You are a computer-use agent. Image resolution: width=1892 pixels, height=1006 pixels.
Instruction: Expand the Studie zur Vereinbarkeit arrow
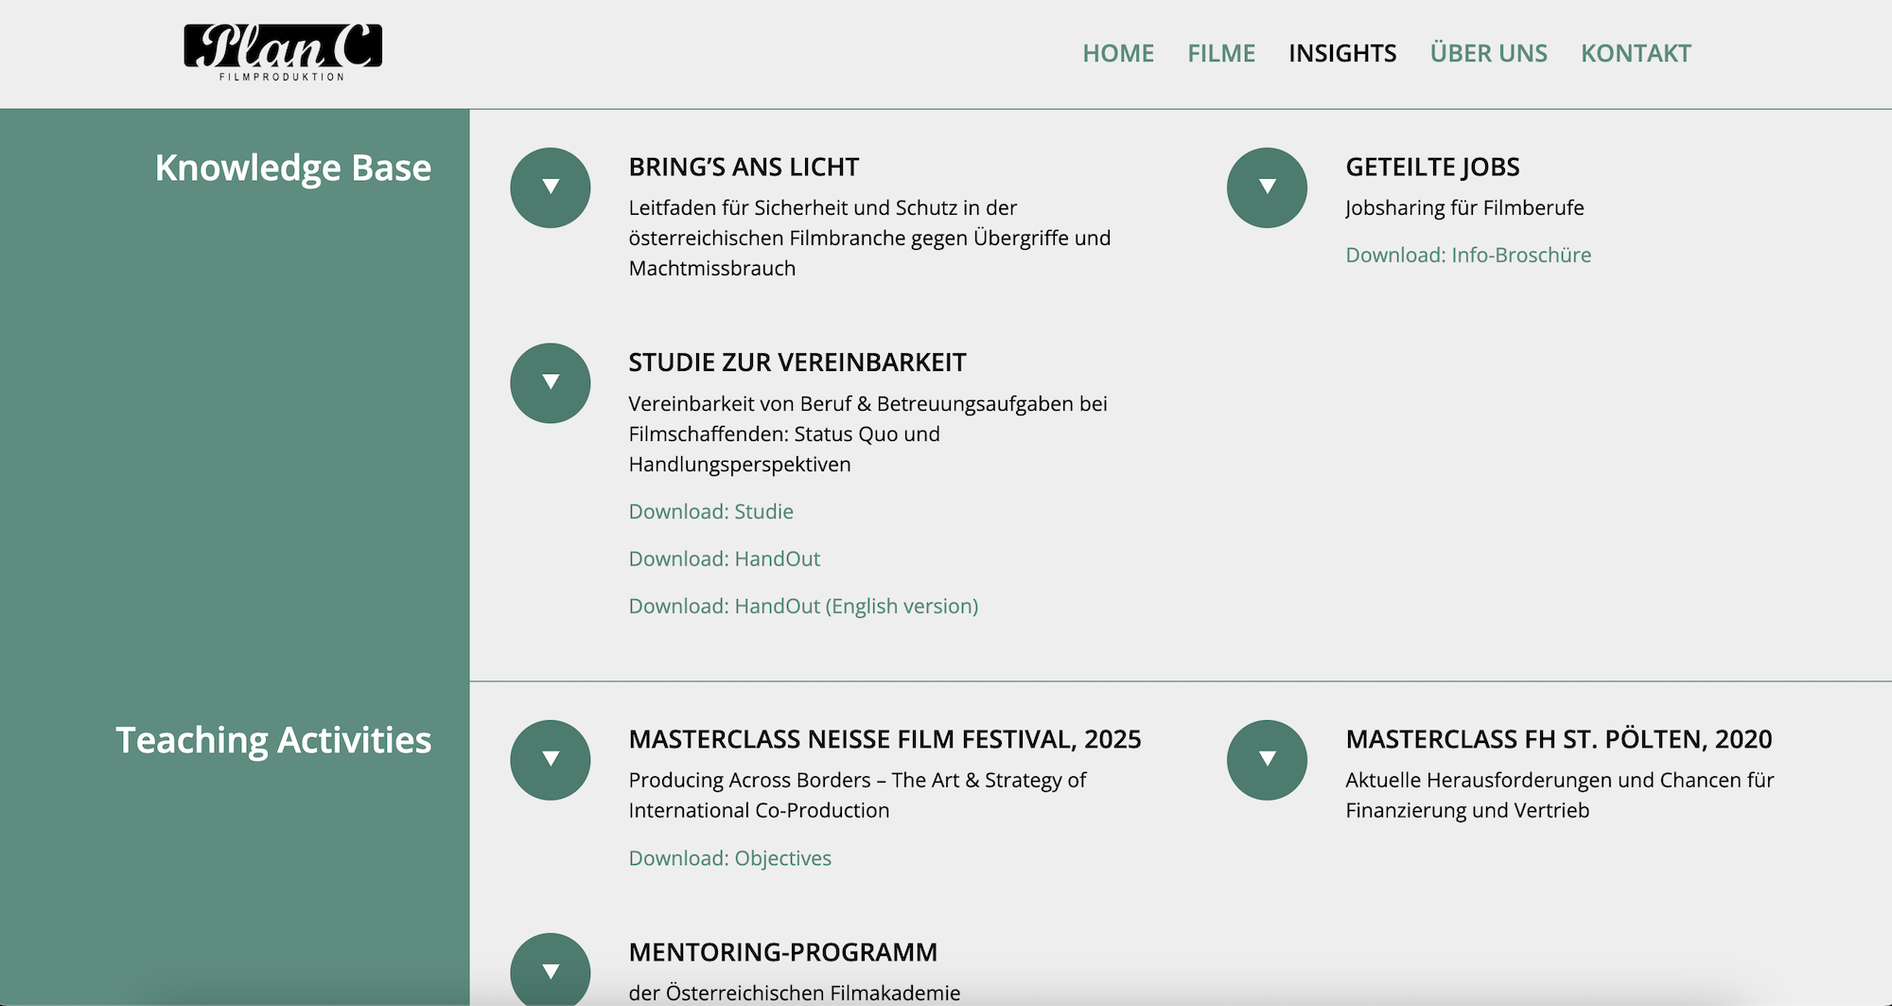coord(550,383)
